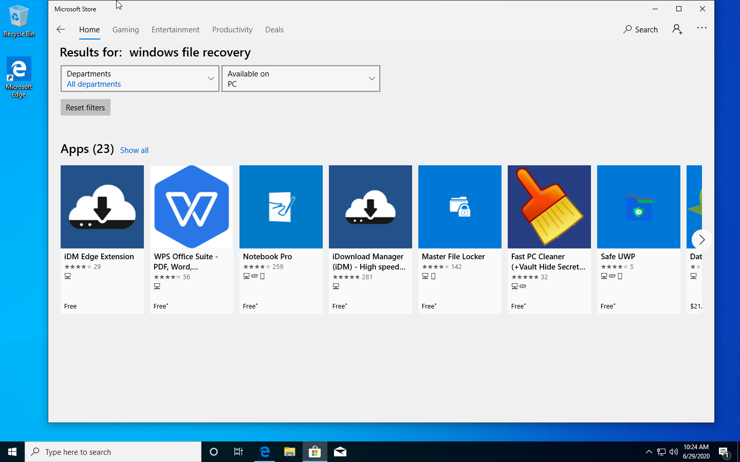The height and width of the screenshot is (462, 740).
Task: Click the network status tray icon
Action: [x=661, y=452]
